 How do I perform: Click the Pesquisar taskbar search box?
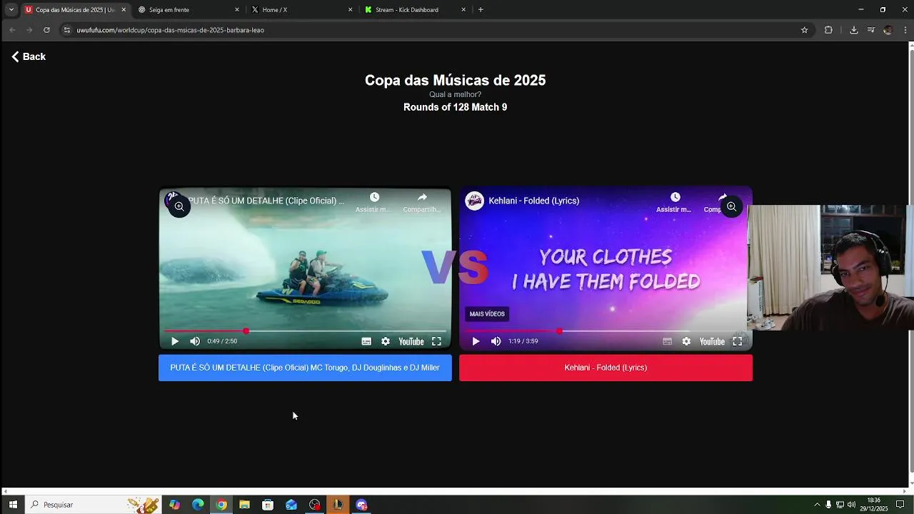93,505
